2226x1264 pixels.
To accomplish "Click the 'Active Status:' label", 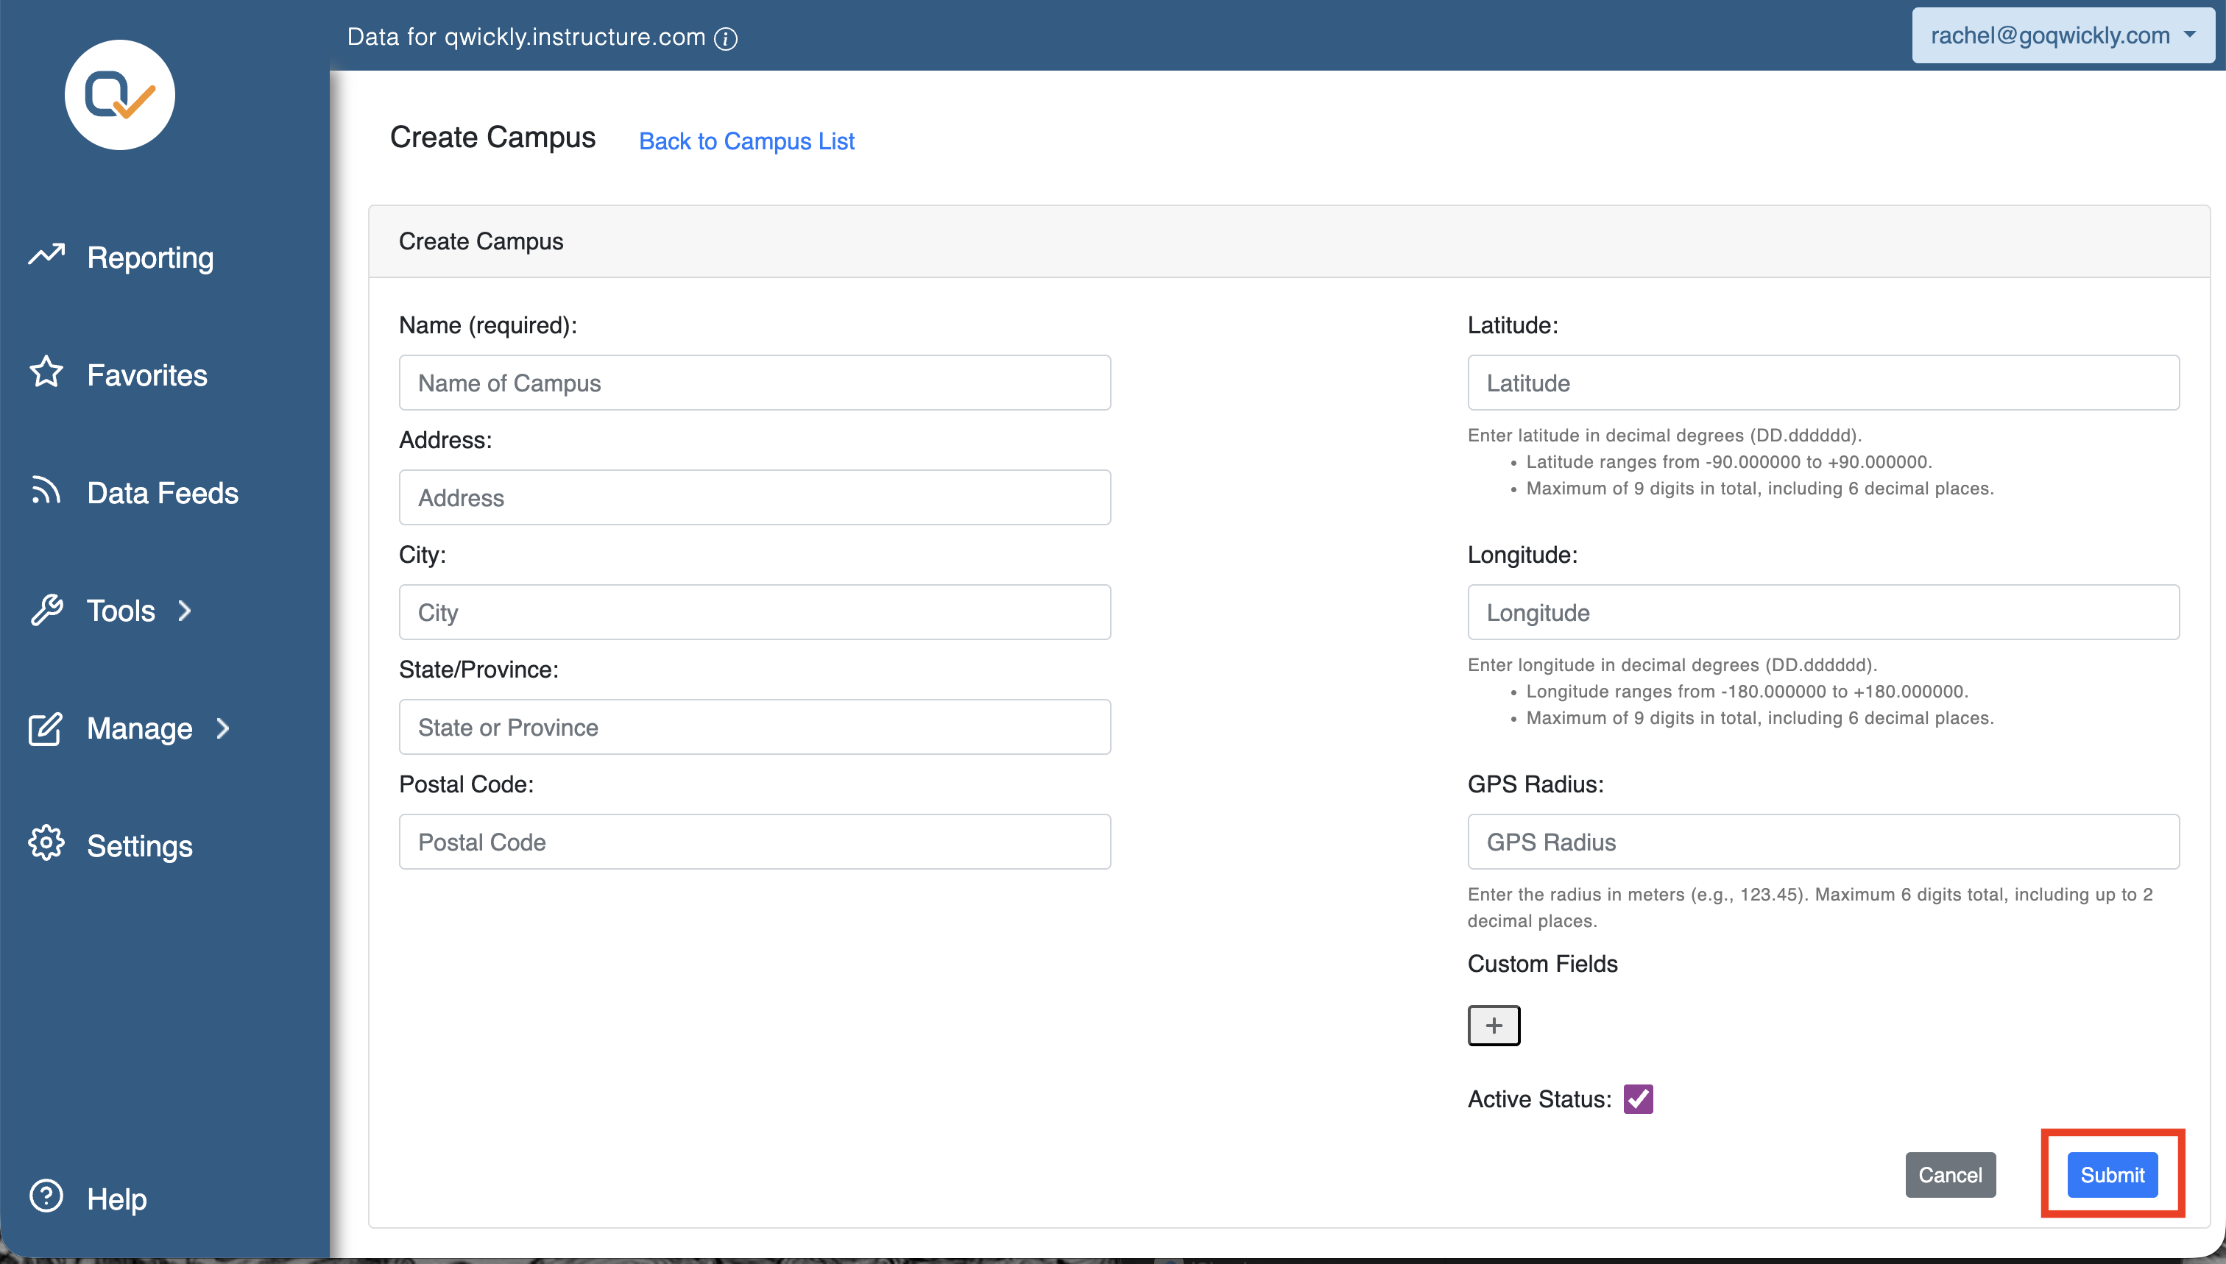I will 1539,1099.
